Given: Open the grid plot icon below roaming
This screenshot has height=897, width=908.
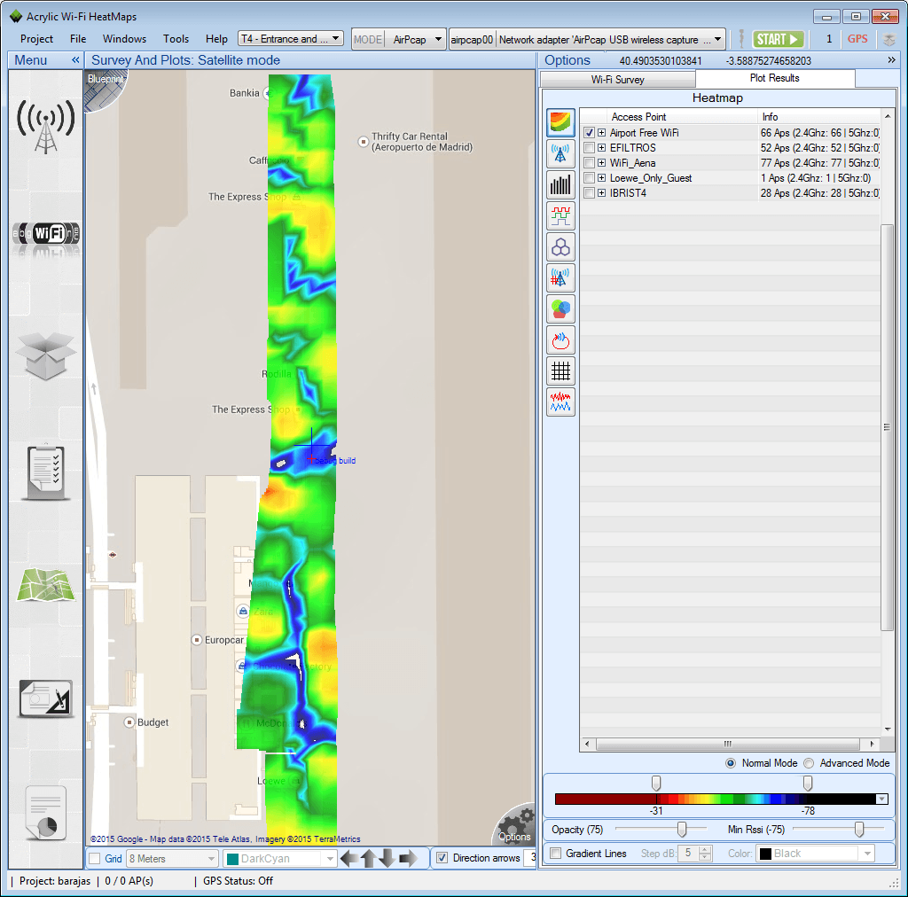Looking at the screenshot, I should [560, 370].
